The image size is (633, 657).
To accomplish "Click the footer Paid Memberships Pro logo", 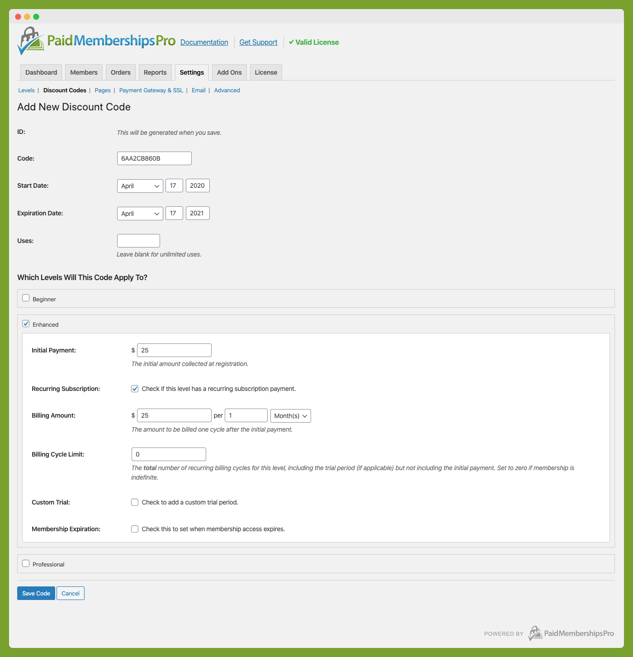I will [571, 633].
